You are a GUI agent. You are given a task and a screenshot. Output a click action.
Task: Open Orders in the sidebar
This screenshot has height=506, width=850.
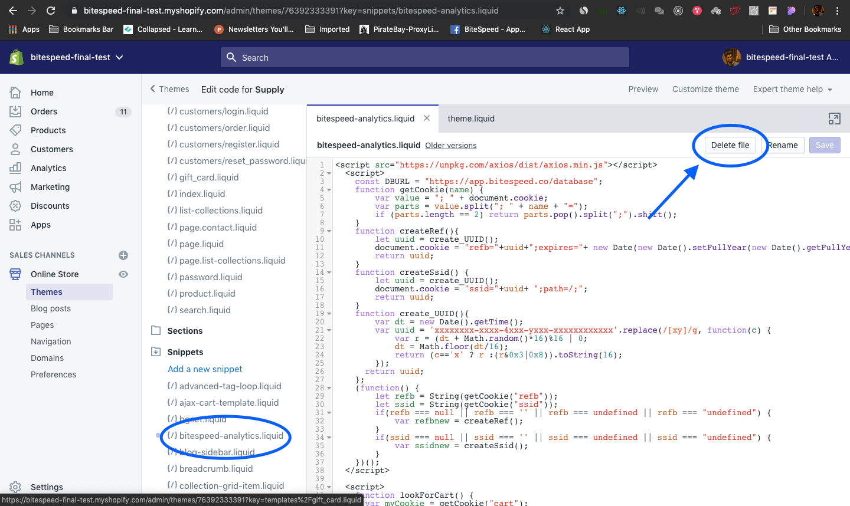coord(44,111)
